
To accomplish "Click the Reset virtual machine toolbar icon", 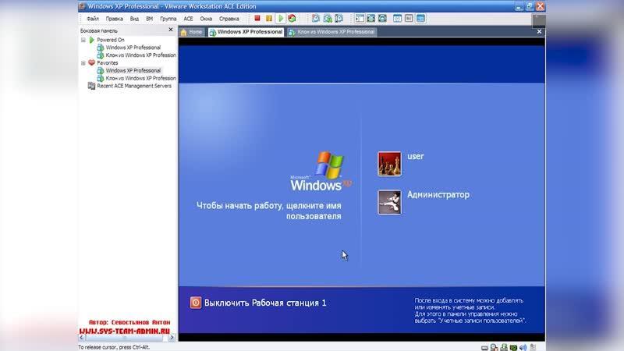I will coord(292,17).
